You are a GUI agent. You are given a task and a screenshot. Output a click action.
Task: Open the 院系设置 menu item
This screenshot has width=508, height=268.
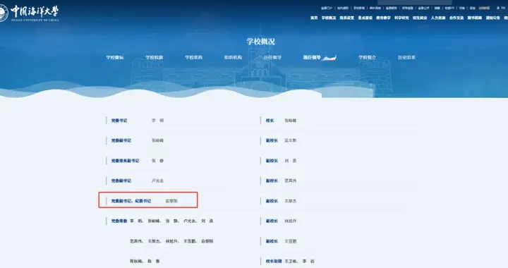346,18
